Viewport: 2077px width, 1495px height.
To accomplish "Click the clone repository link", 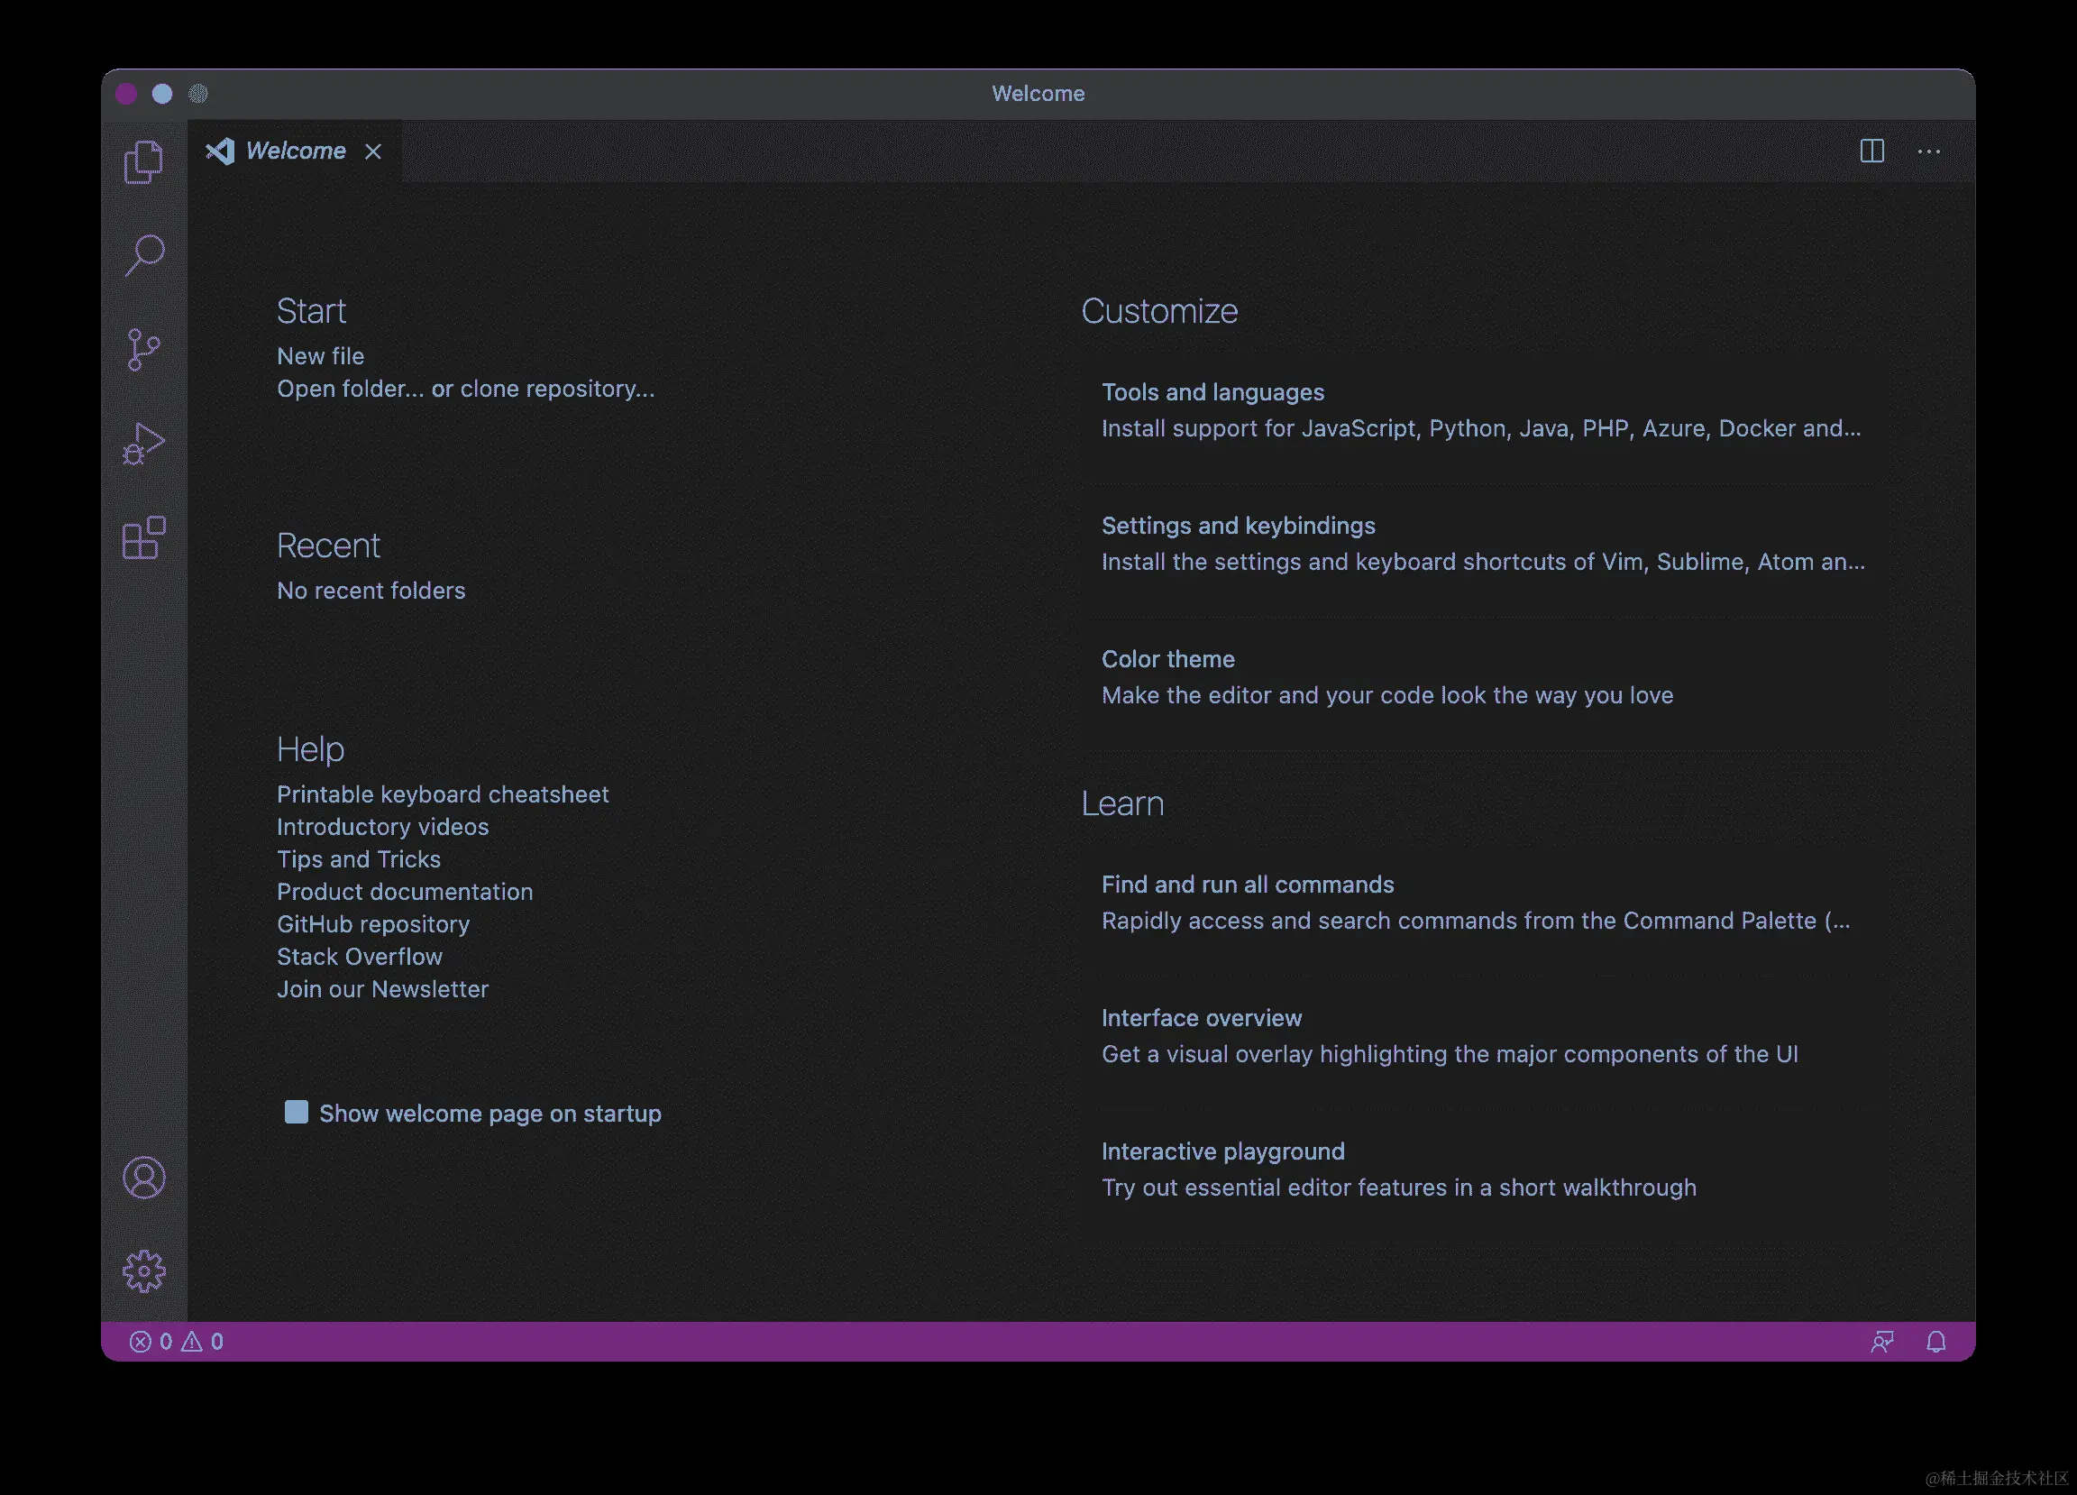I will click(557, 390).
